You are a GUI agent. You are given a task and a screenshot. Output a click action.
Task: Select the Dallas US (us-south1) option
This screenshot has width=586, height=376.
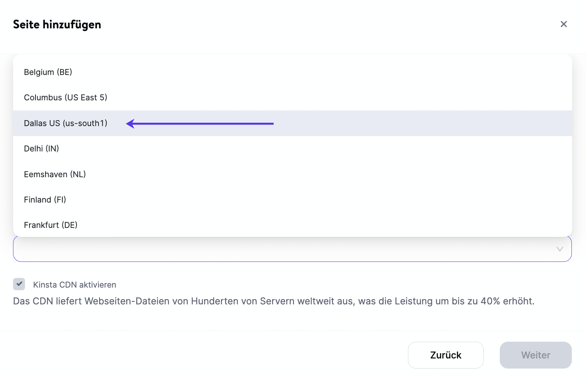66,123
